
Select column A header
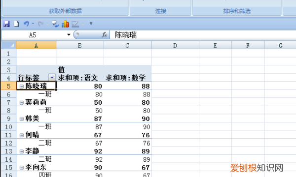click(x=36, y=45)
